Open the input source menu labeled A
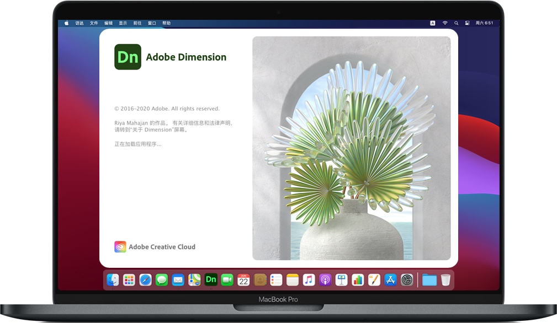Viewport: 557px width, 323px height. (x=432, y=23)
